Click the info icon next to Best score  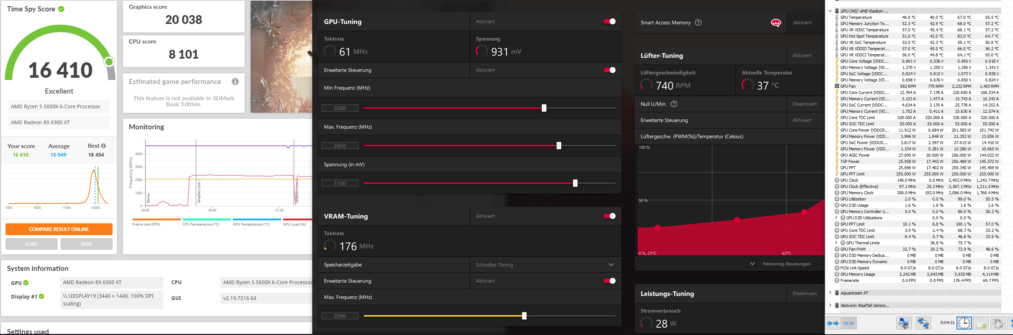103,146
